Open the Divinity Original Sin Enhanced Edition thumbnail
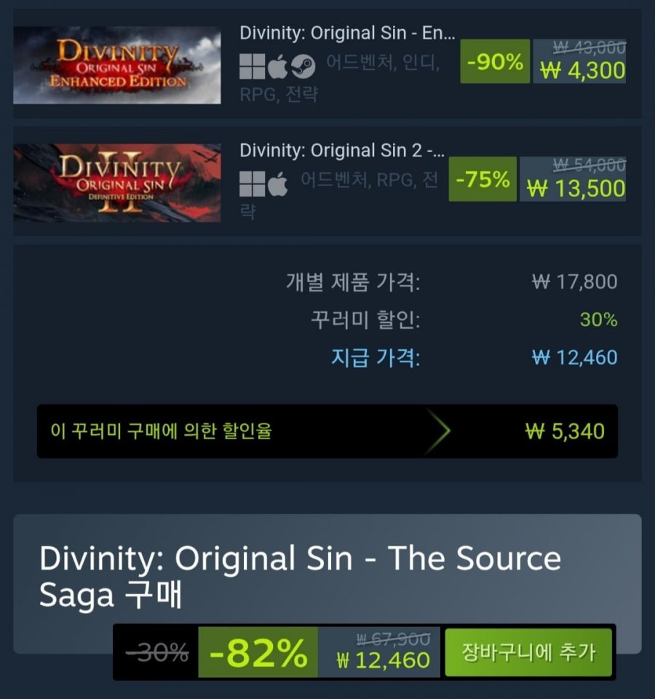Viewport: 655px width, 699px height. click(117, 65)
